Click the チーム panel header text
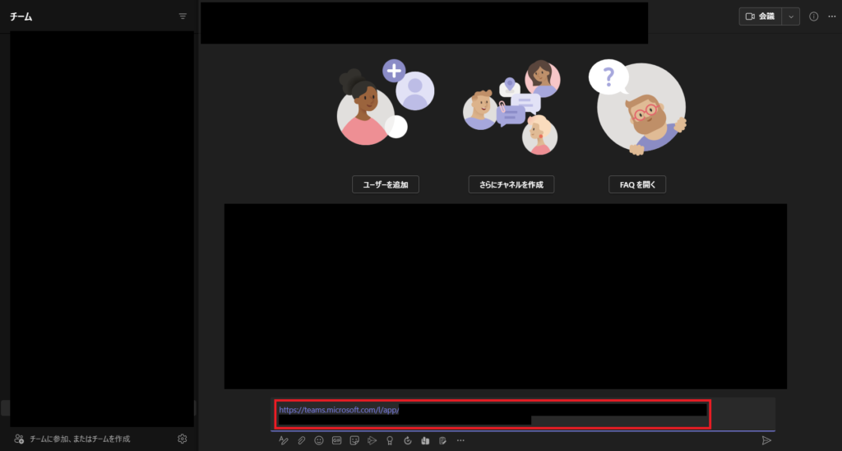This screenshot has height=451, width=842. pyautogui.click(x=21, y=16)
